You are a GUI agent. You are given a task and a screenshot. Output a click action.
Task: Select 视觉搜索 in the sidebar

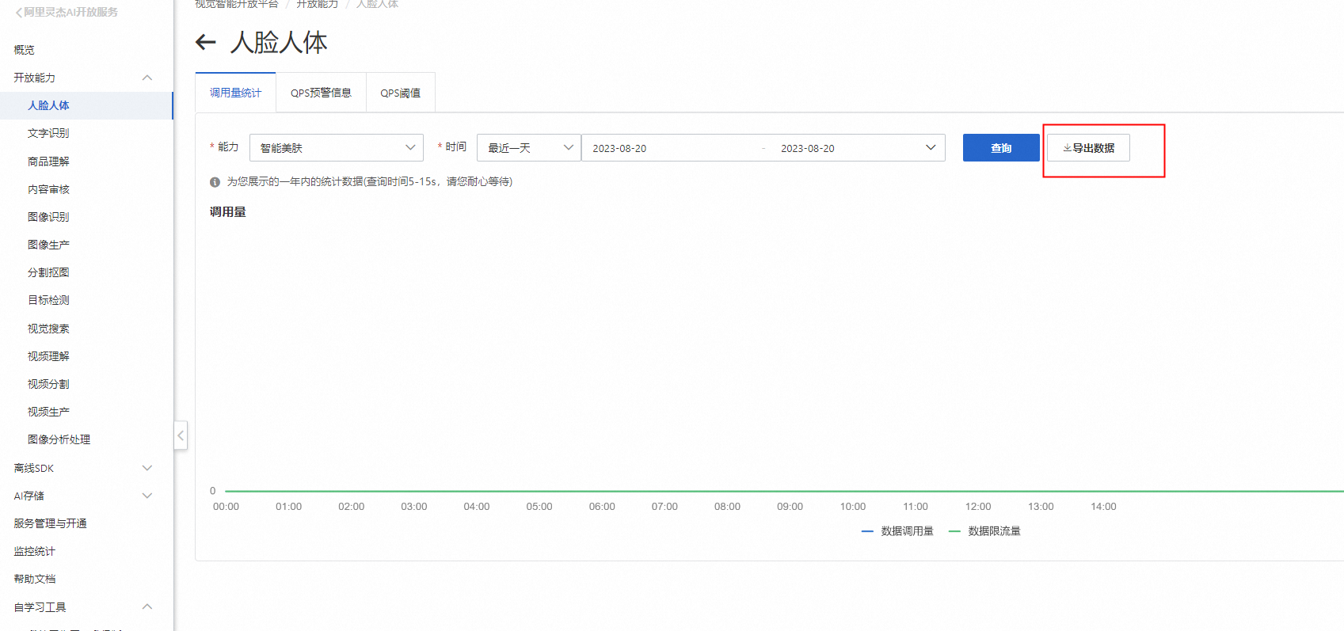click(48, 329)
